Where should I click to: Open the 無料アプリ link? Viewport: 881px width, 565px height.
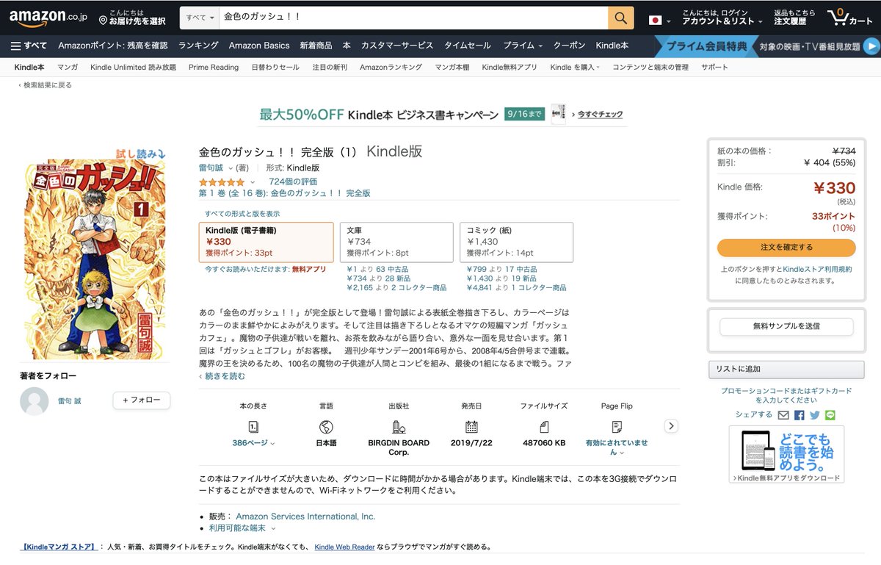[x=309, y=270]
